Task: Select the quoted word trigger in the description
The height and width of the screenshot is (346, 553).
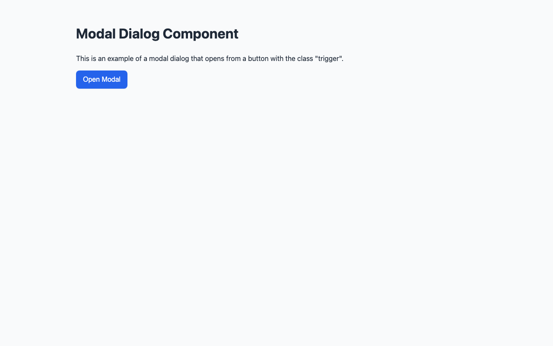Action: click(329, 58)
